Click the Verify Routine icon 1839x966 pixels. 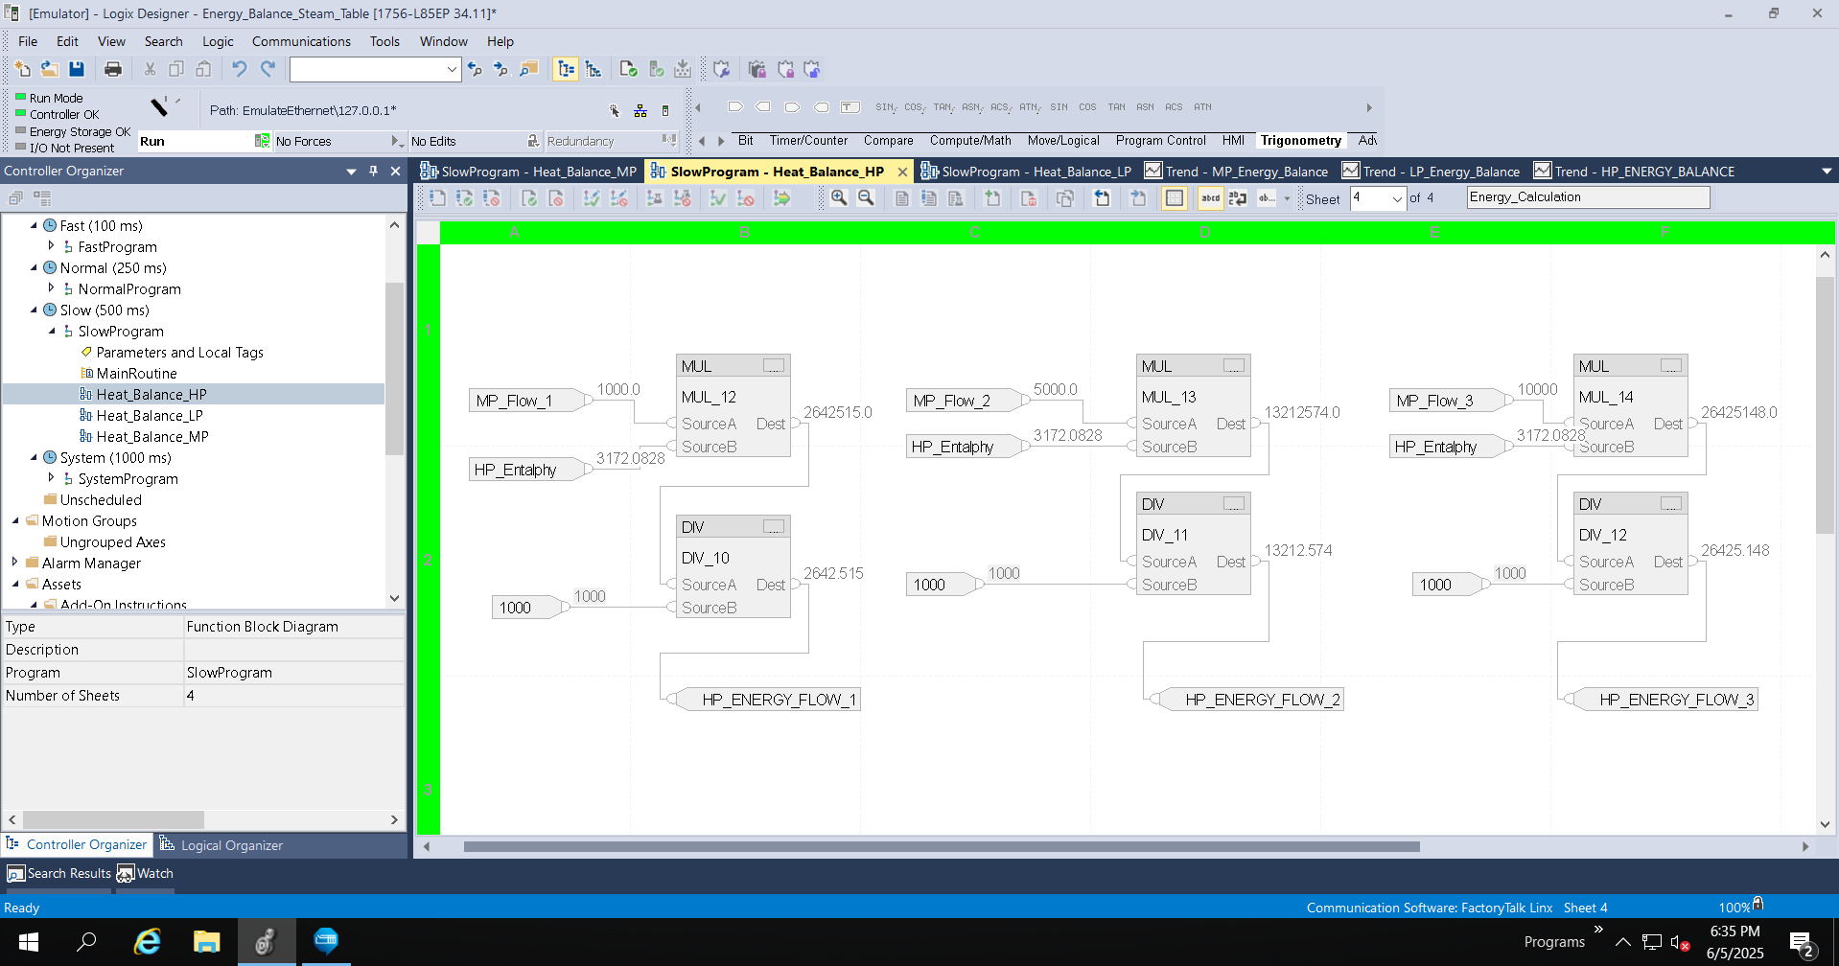point(628,69)
